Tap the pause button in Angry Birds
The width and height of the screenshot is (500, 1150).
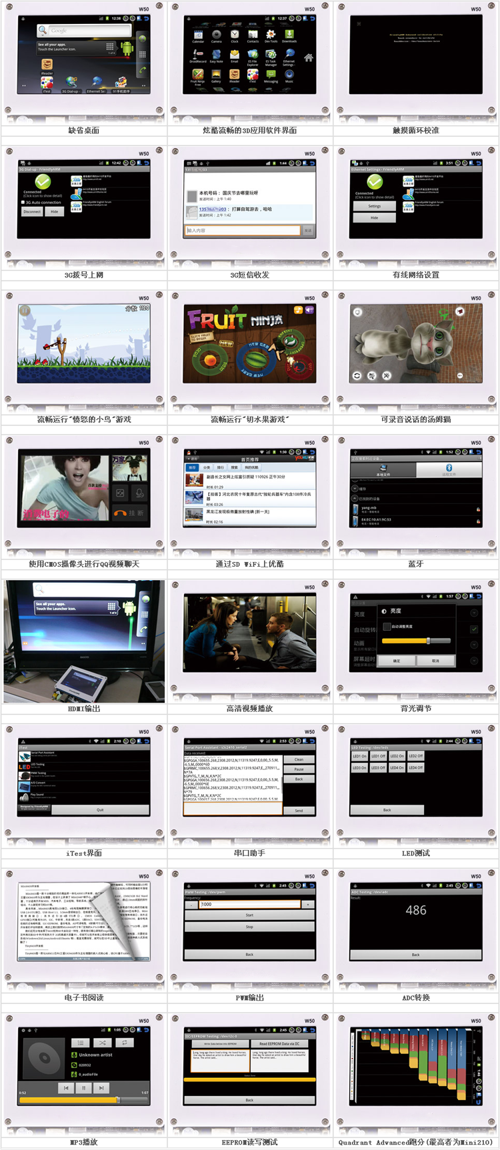pos(25,311)
